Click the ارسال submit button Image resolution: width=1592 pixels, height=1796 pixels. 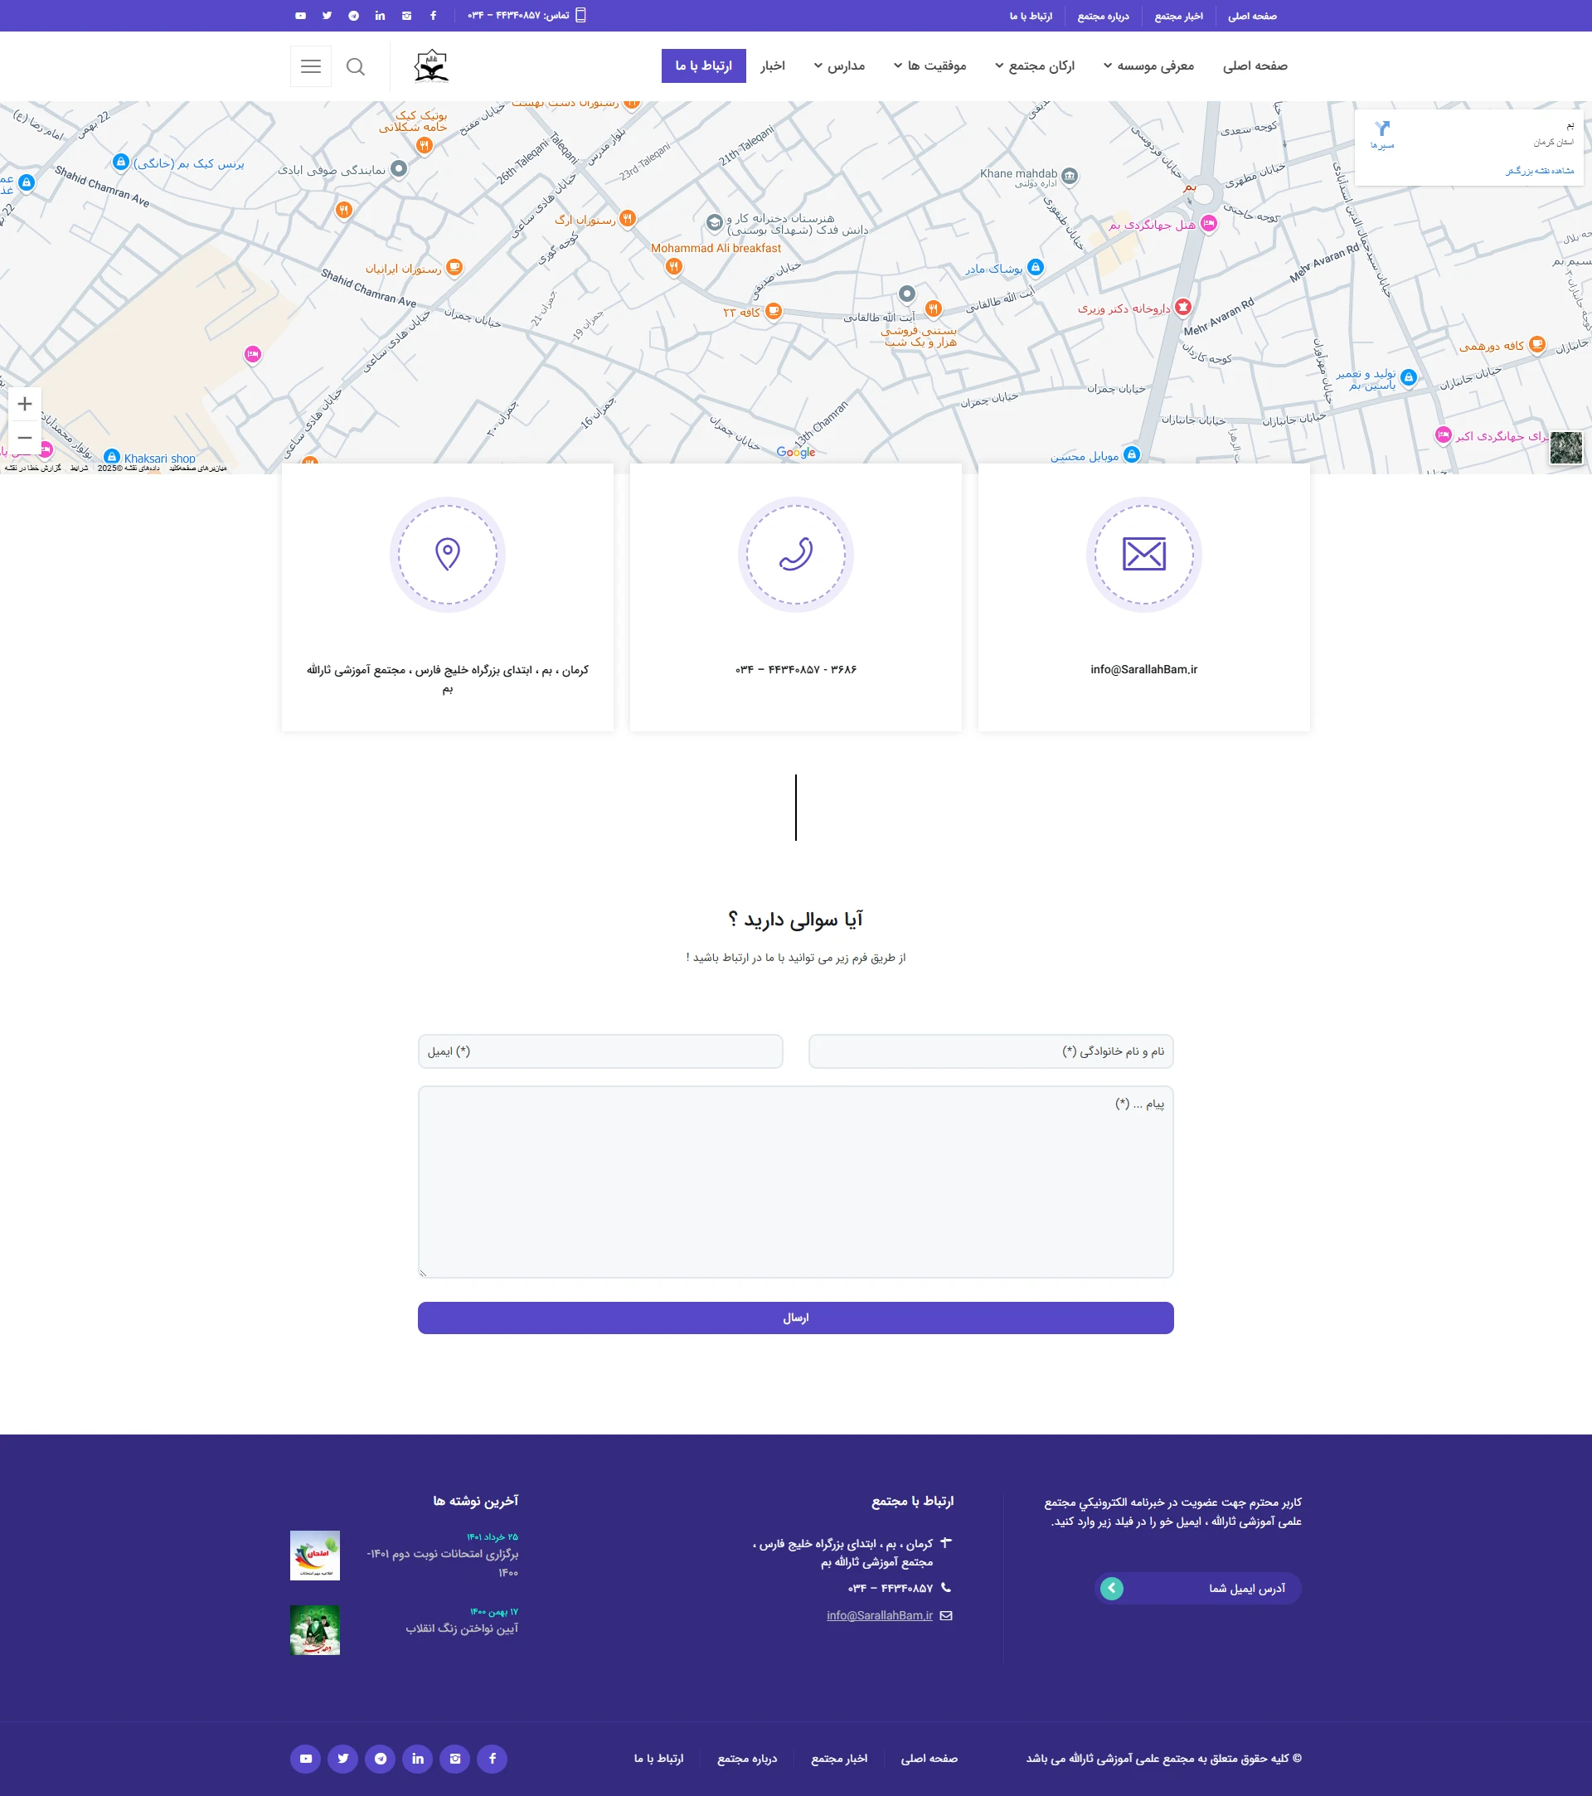point(795,1317)
